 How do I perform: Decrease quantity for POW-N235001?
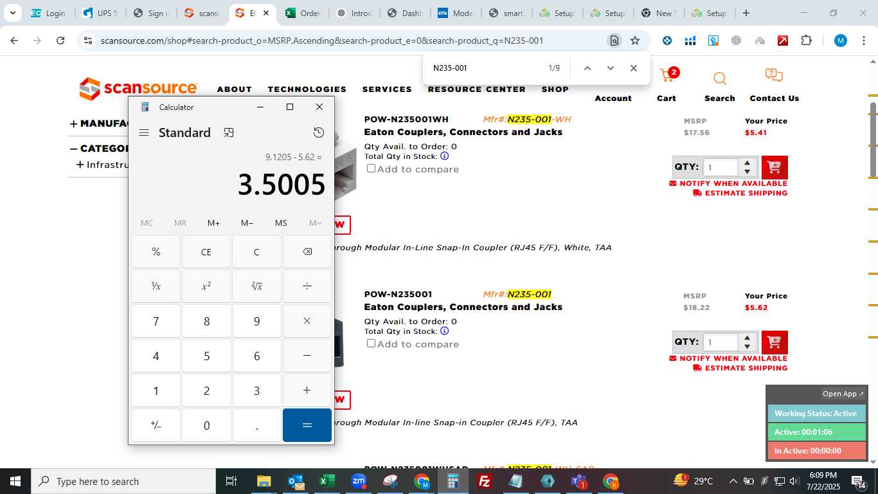[747, 347]
